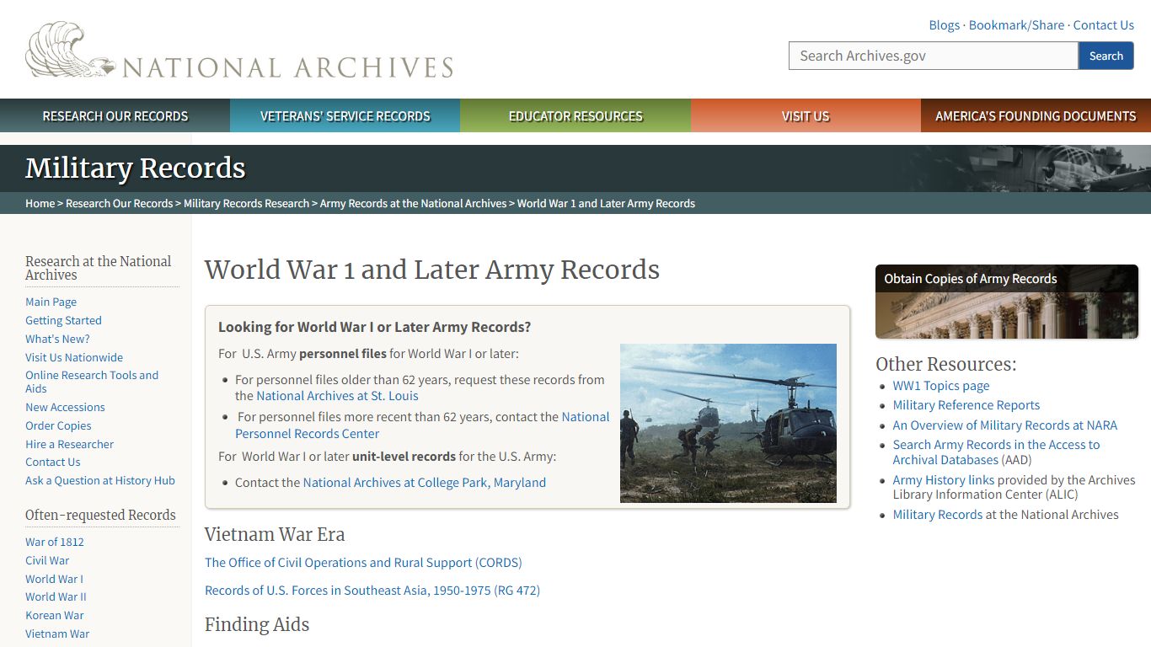Open the Educator Resources menu

[575, 116]
